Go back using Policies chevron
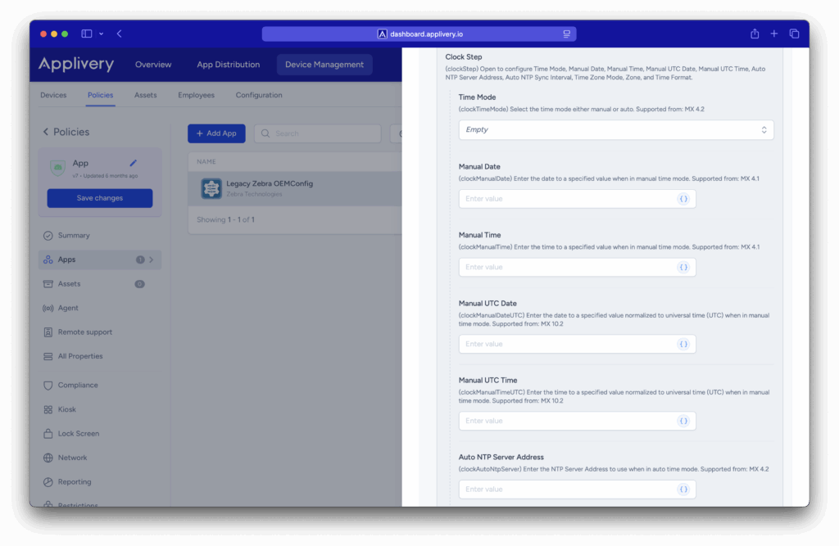 tap(46, 132)
